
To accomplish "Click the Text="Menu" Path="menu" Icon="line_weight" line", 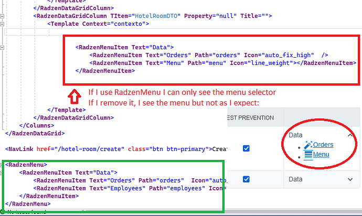I will pos(223,63).
